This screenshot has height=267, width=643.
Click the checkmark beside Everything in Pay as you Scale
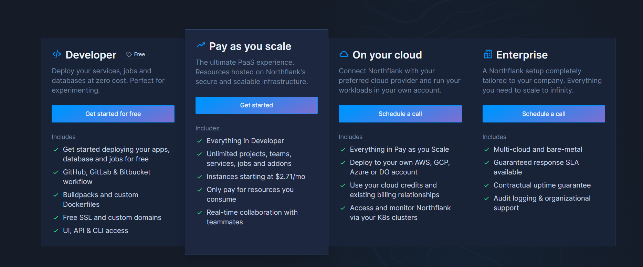(x=343, y=150)
